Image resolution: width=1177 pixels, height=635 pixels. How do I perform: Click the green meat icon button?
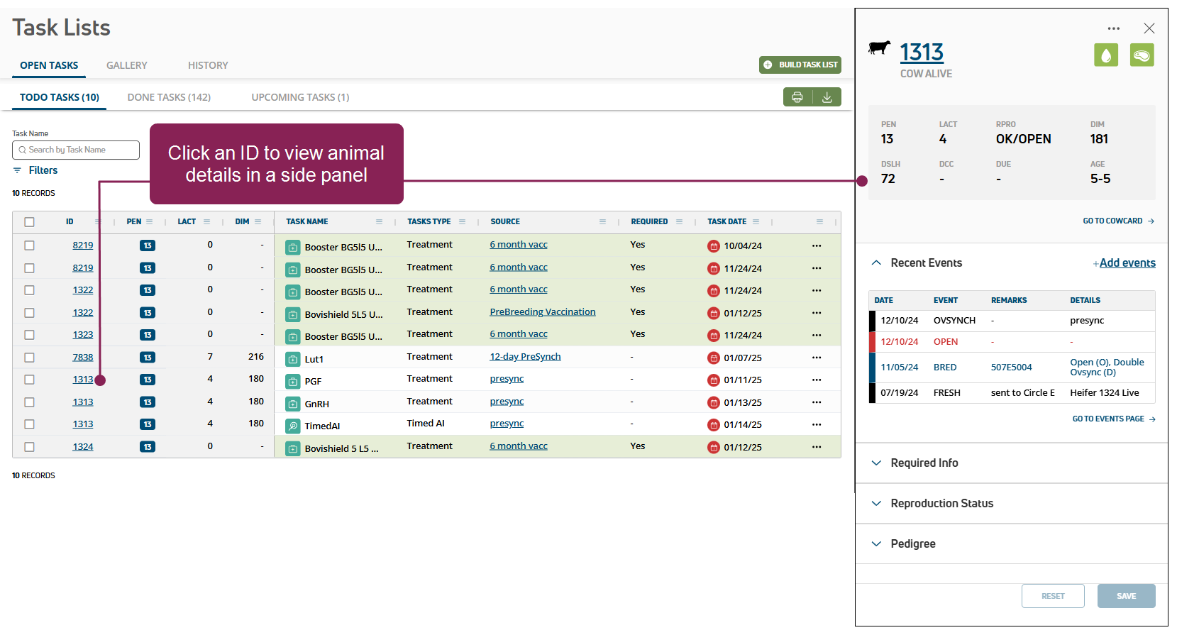click(x=1142, y=55)
